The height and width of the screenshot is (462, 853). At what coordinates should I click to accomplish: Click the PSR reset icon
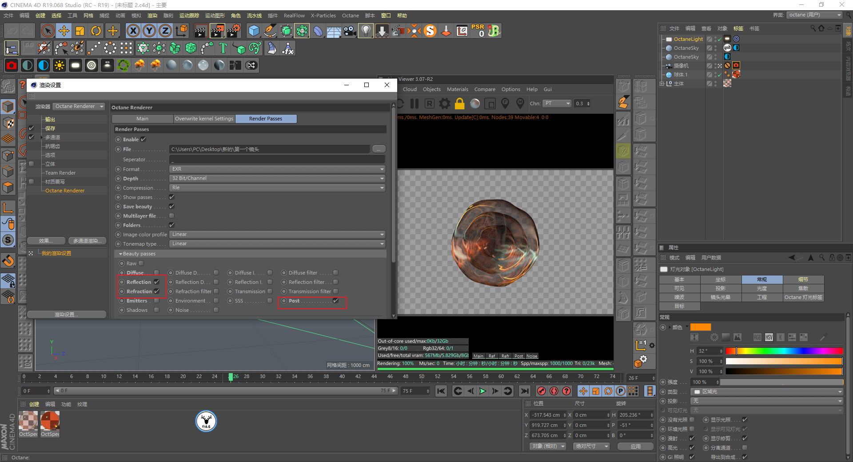478,31
